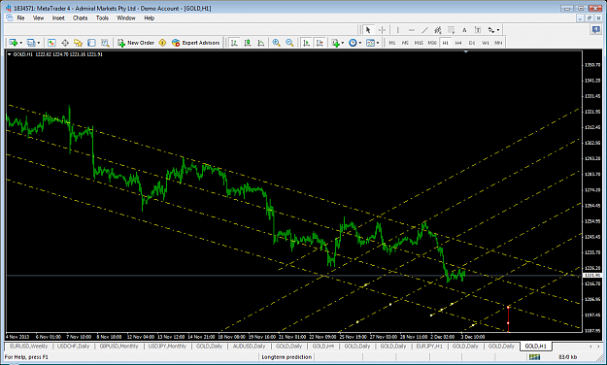Image resolution: width=607 pixels, height=365 pixels.
Task: Select the horizontal line tool
Action: point(411,30)
